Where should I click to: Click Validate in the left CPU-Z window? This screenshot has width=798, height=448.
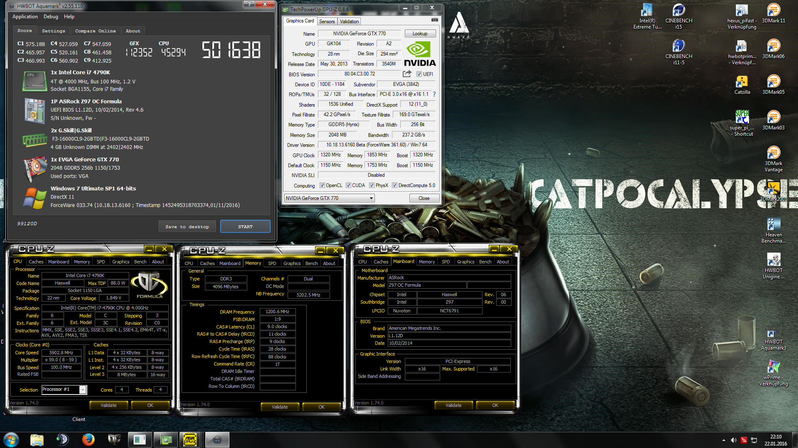108,405
